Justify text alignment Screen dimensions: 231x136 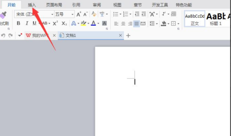137,24
